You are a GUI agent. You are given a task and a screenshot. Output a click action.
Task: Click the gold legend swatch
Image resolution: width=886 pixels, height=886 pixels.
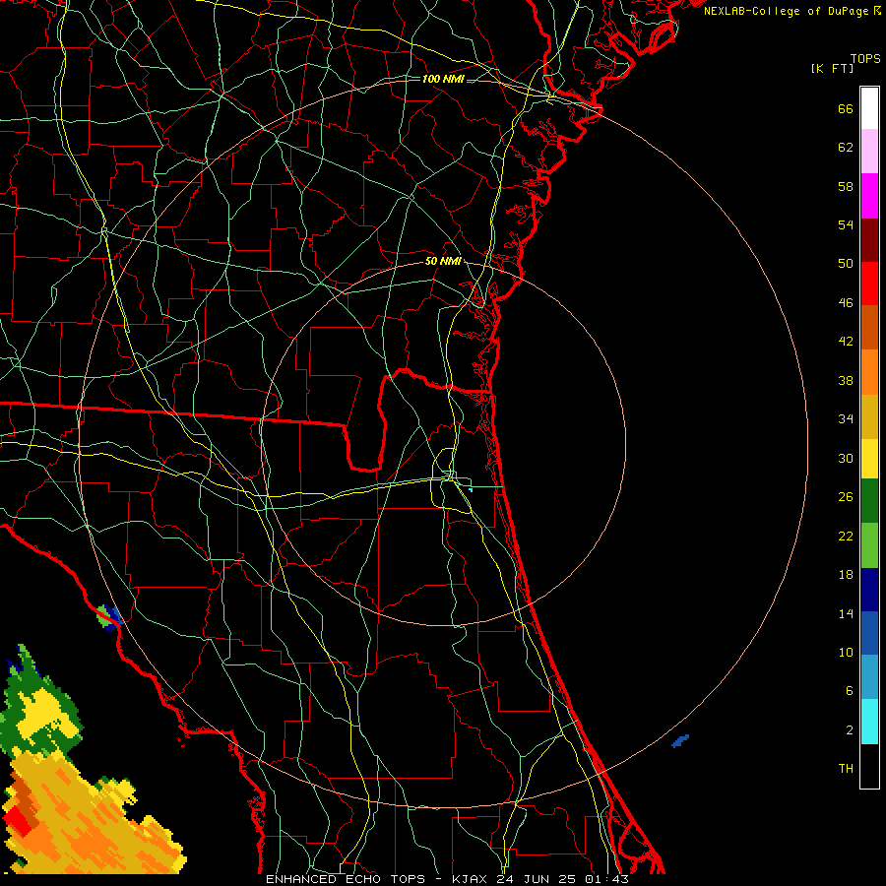point(869,416)
